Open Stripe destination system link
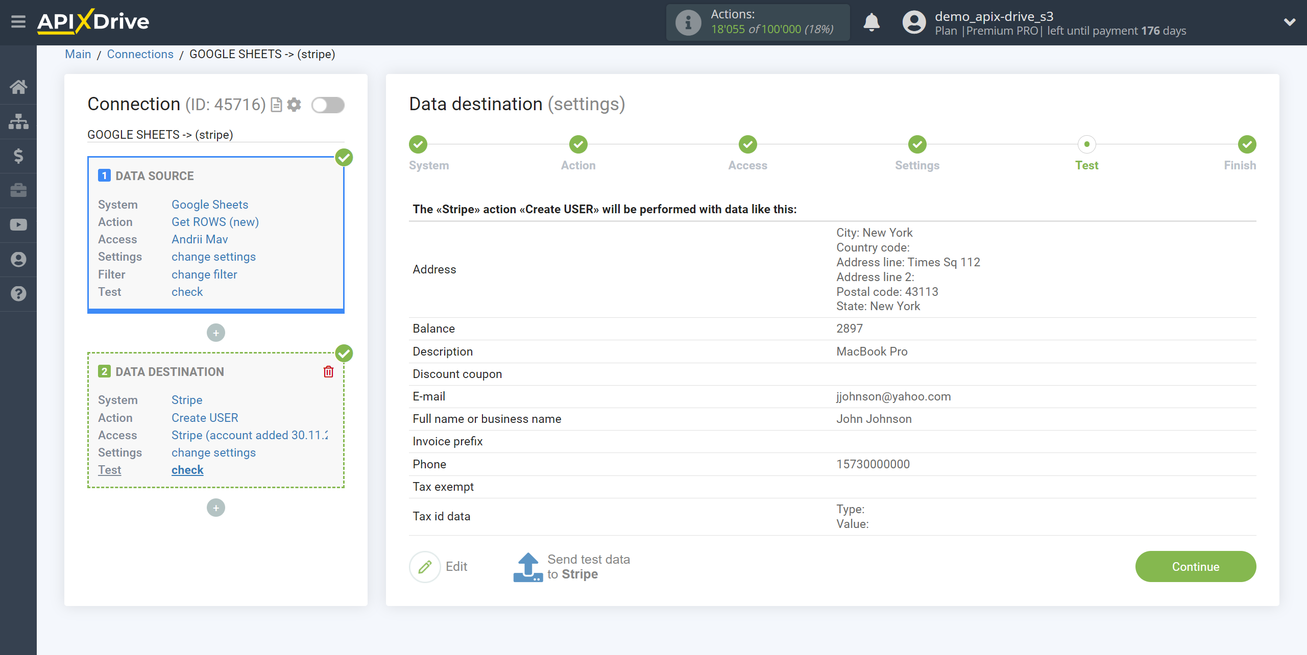The height and width of the screenshot is (655, 1307). 187,400
